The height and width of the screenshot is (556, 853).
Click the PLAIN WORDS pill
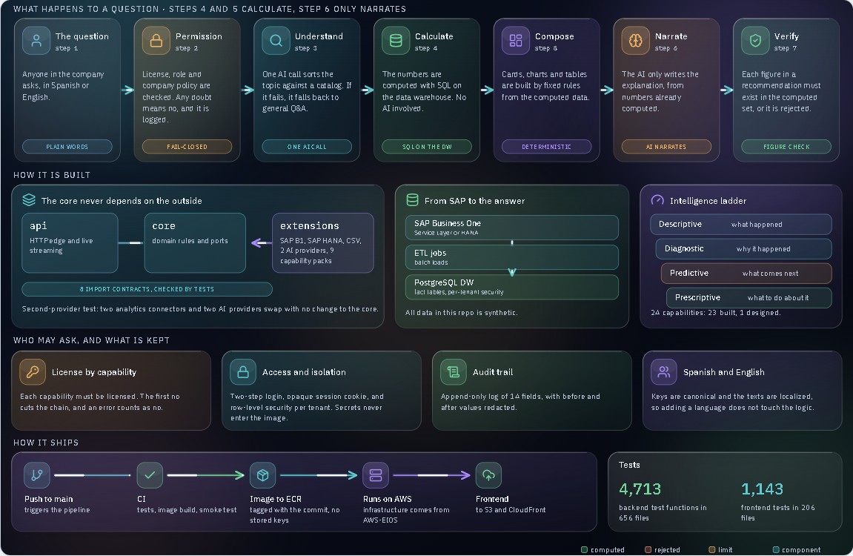pos(67,147)
